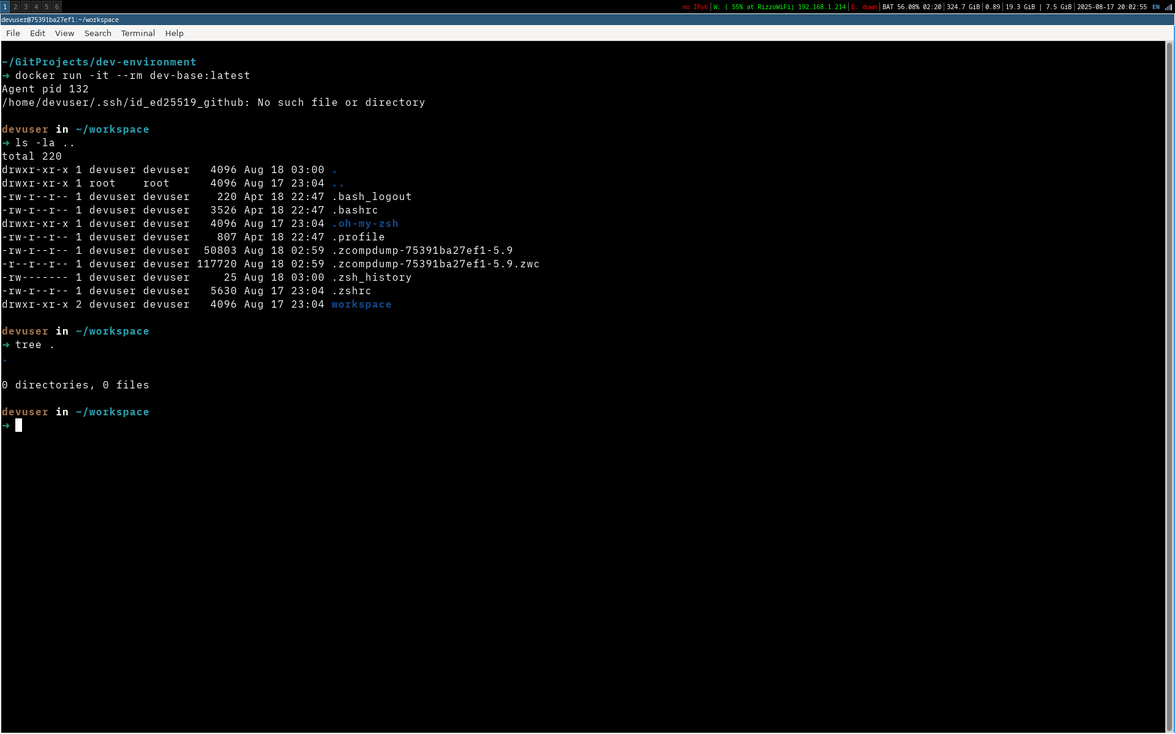Switch to workspace 2
Image resolution: width=1175 pixels, height=734 pixels.
15,7
